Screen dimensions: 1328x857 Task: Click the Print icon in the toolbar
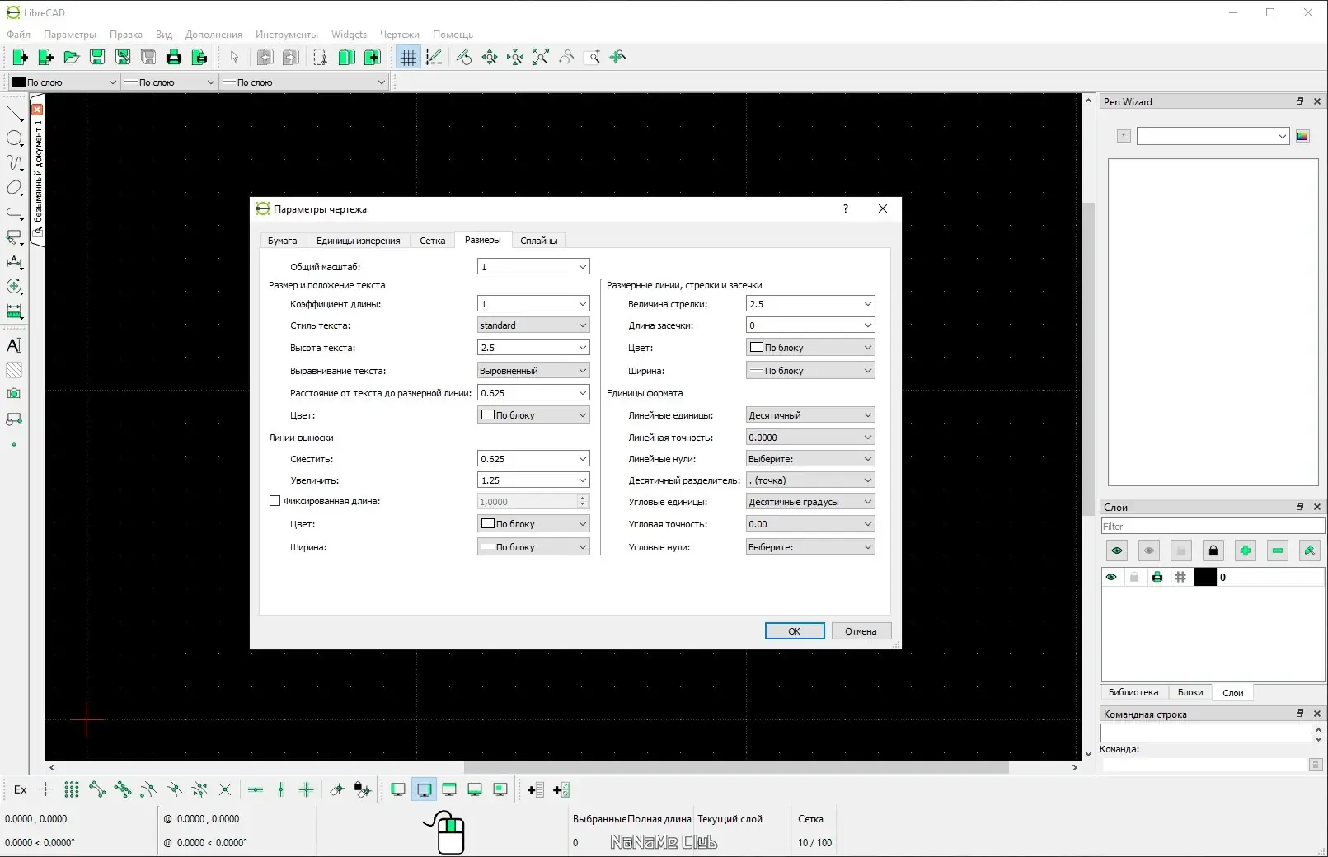pyautogui.click(x=173, y=57)
